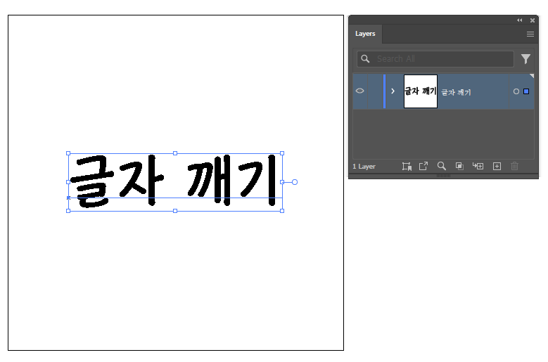The height and width of the screenshot is (362, 548).
Task: Expand the 글자 깨기 layer chevron
Action: point(393,91)
